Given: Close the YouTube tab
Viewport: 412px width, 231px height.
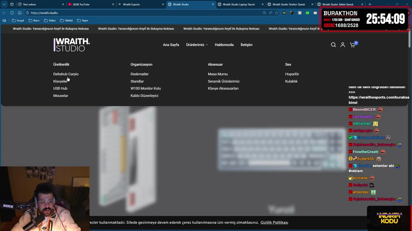Looking at the screenshot, I should (x=113, y=4).
